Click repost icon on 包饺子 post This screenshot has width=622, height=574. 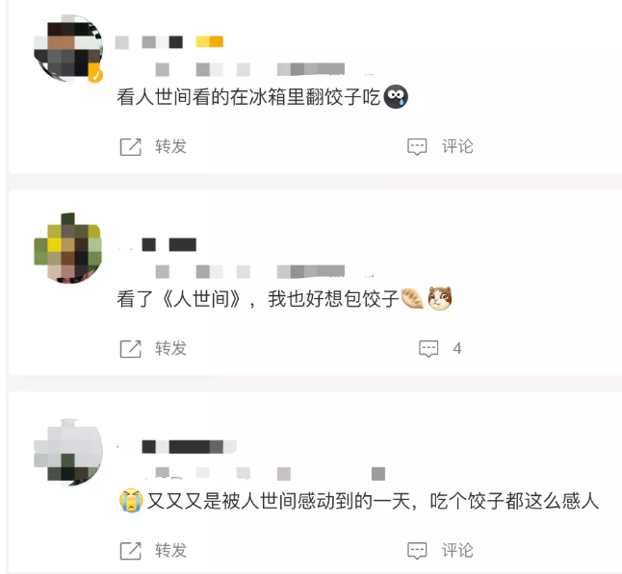131,349
